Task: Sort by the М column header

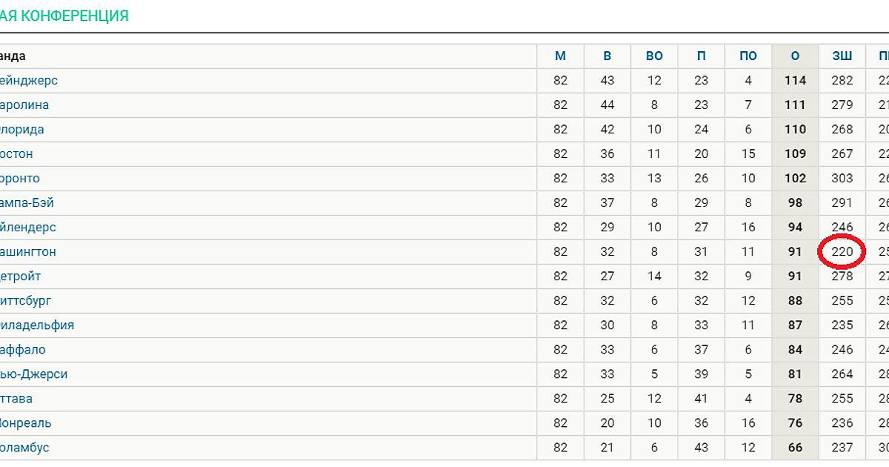Action: (x=560, y=56)
